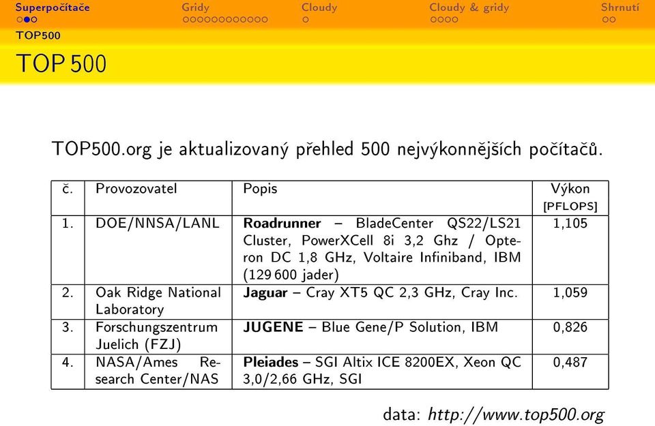Jump to the Gridy section
Viewport: 655px width, 426px height.
[196, 7]
